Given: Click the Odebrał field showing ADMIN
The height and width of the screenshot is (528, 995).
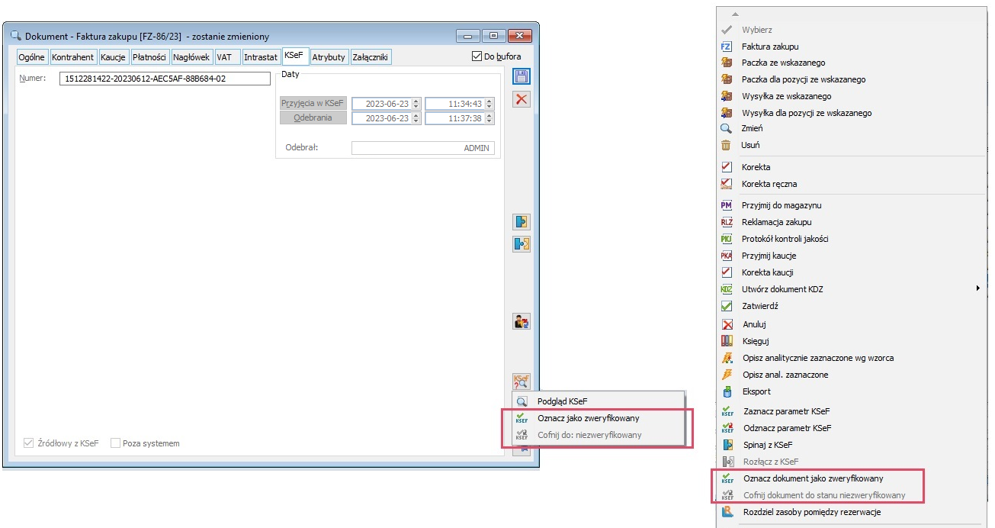Looking at the screenshot, I should coord(422,148).
